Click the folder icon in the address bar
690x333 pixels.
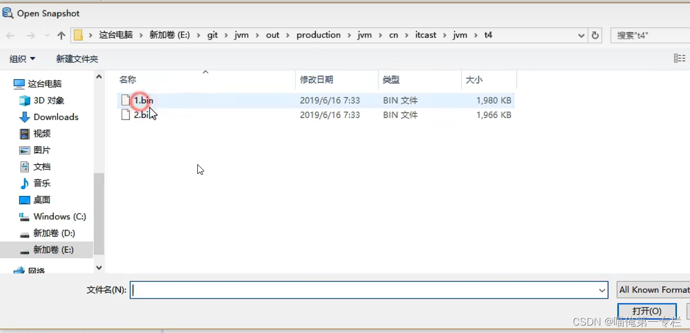[x=79, y=35]
